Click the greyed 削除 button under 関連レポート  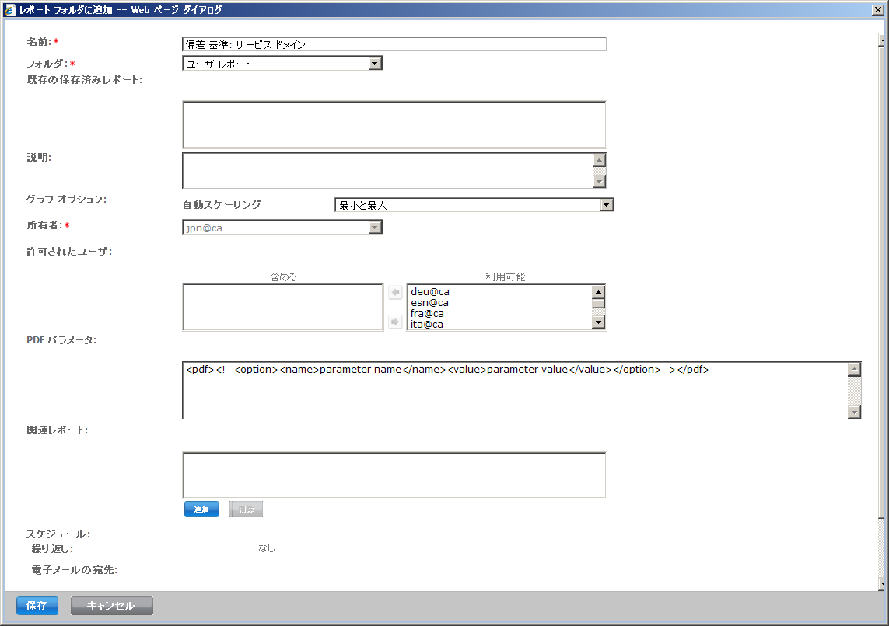tap(246, 509)
